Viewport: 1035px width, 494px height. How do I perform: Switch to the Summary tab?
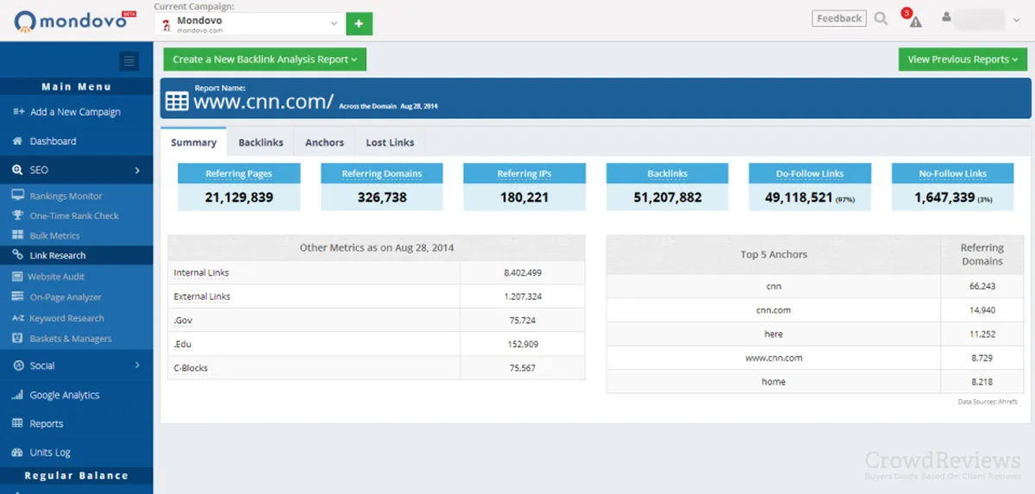tap(194, 142)
